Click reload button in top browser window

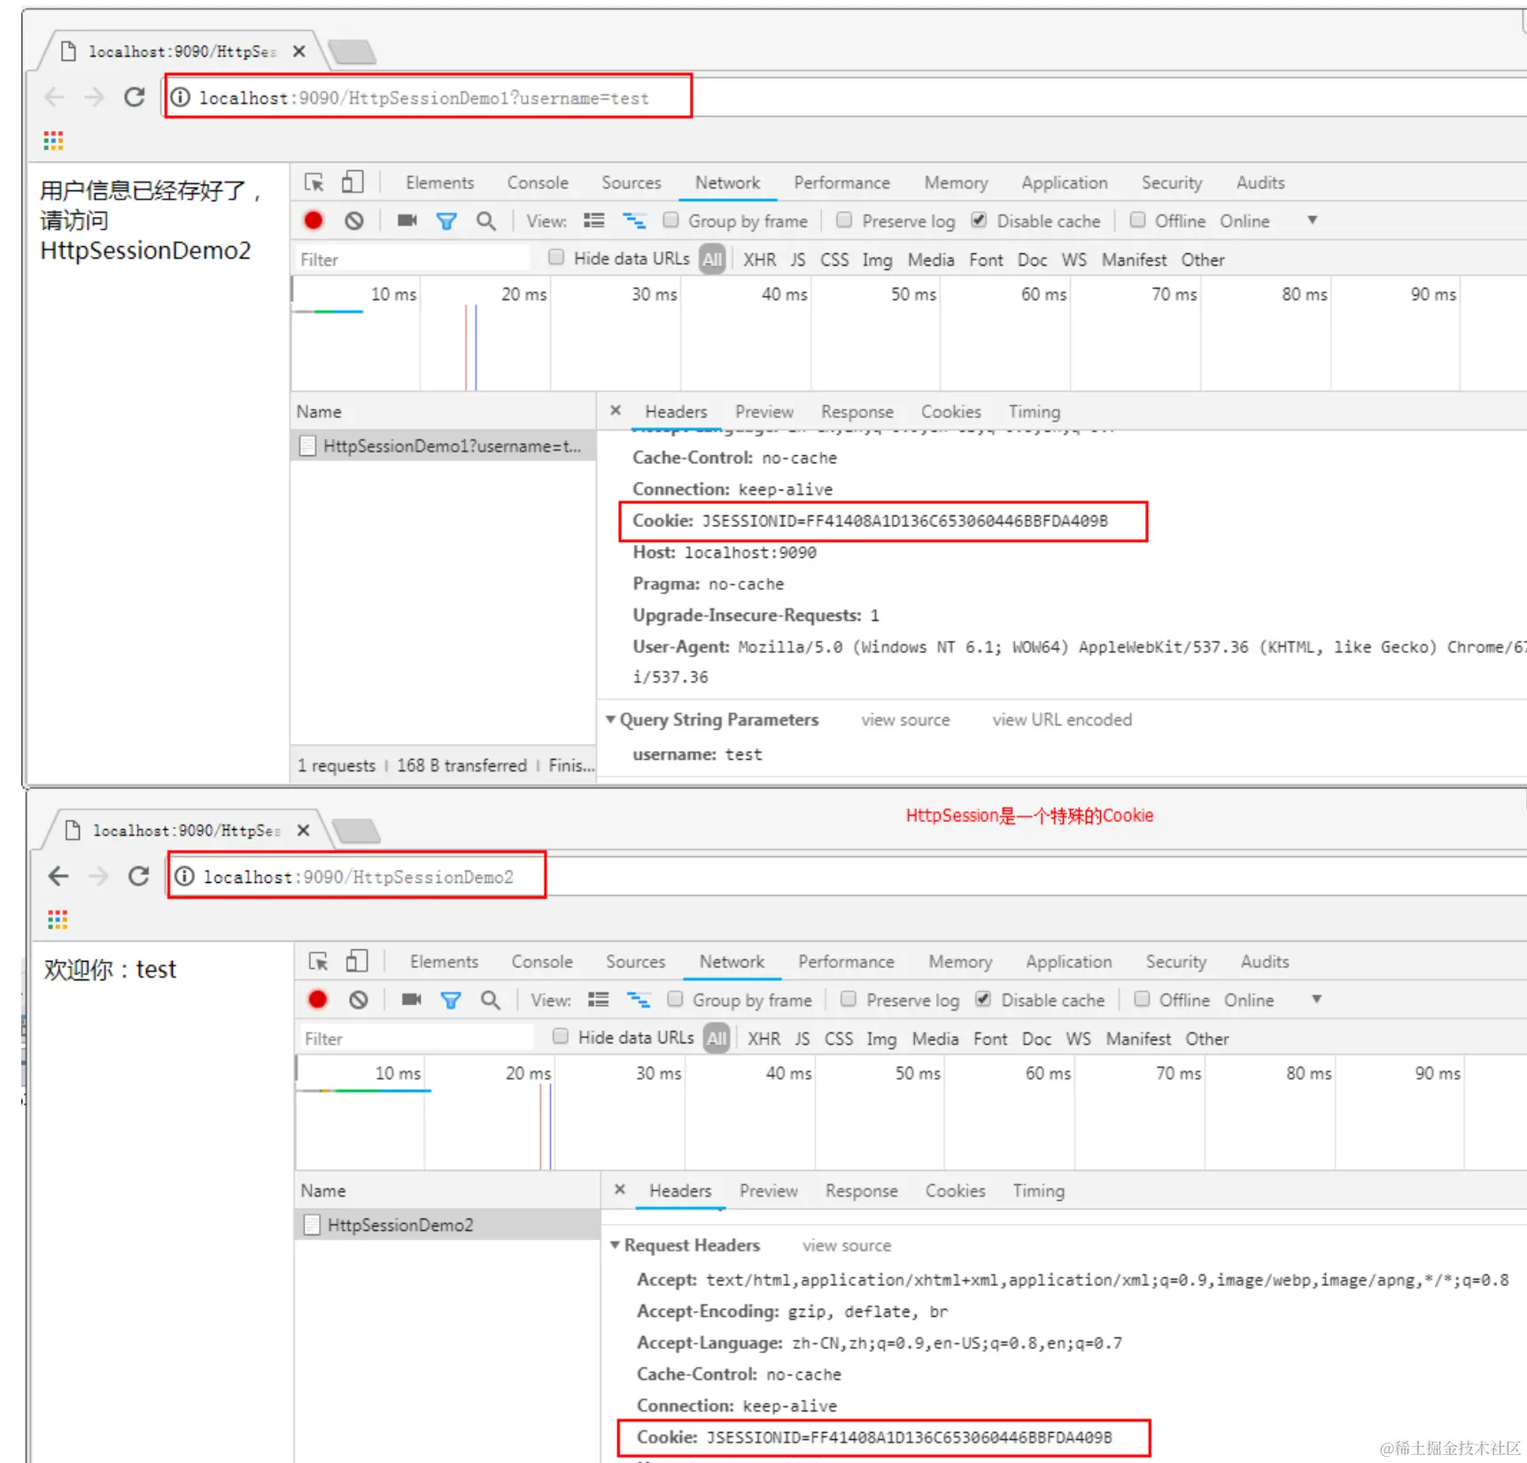(135, 97)
